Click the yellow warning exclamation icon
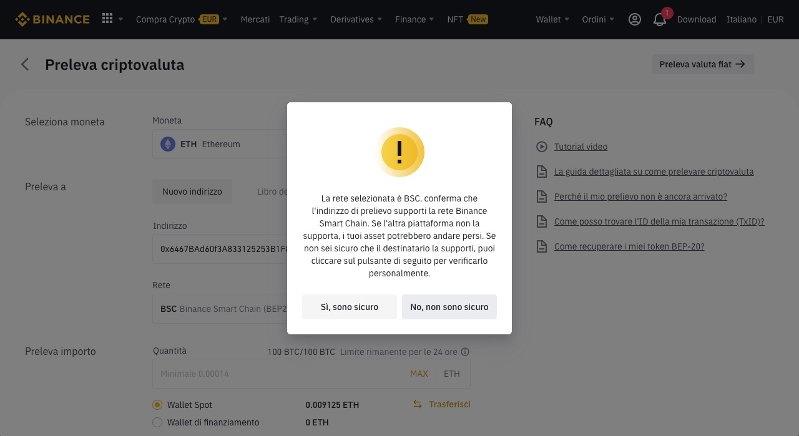Viewport: 799px width, 436px height. [x=399, y=152]
